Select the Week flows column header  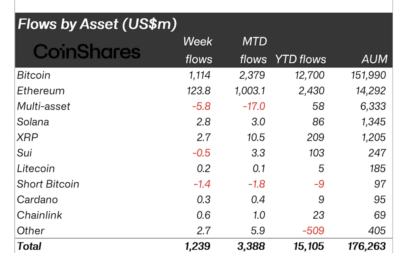(x=198, y=50)
